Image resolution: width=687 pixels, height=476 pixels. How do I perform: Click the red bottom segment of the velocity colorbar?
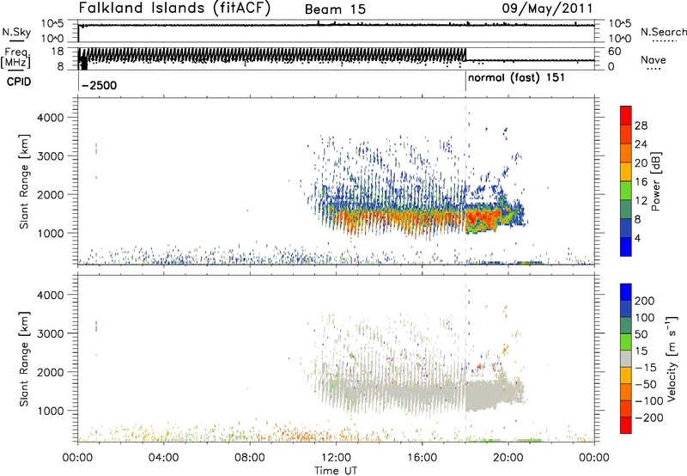point(626,425)
